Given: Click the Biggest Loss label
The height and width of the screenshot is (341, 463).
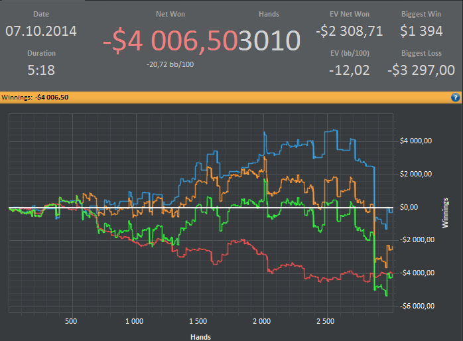Looking at the screenshot, I should [421, 54].
